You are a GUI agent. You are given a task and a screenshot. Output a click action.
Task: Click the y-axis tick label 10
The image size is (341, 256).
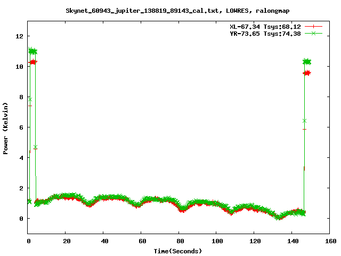[19, 67]
